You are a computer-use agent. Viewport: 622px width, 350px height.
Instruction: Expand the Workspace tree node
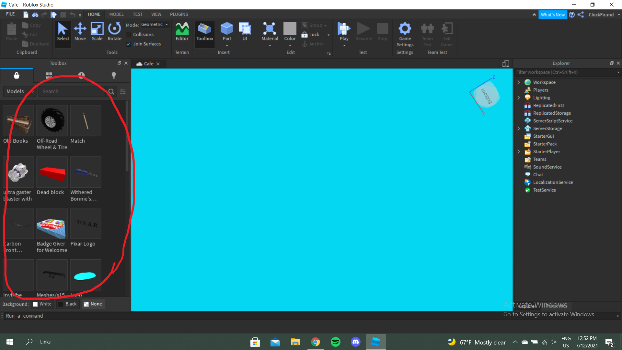(x=519, y=82)
